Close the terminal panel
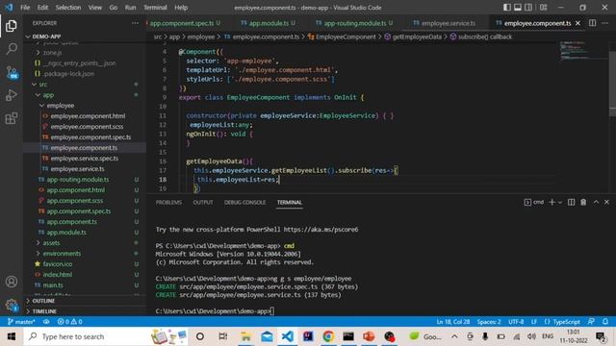 coord(606,202)
